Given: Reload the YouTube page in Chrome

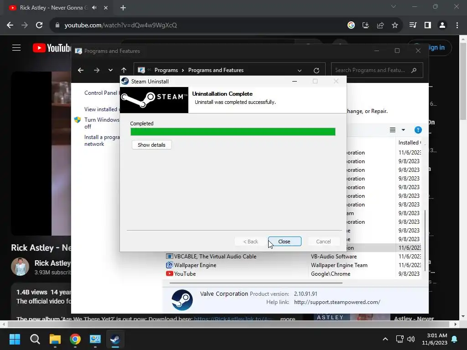Looking at the screenshot, I should pyautogui.click(x=39, y=26).
